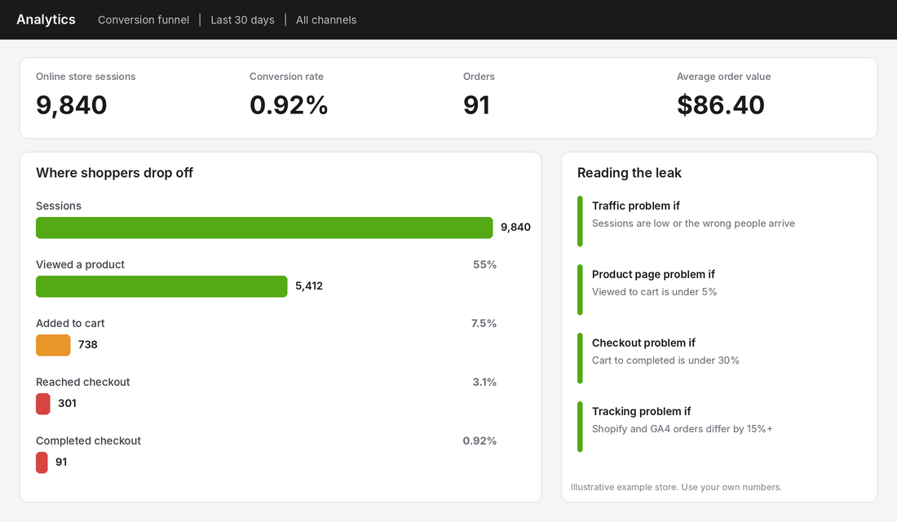
Task: Click the 9,840 value beside Sessions bar
Action: 515,228
